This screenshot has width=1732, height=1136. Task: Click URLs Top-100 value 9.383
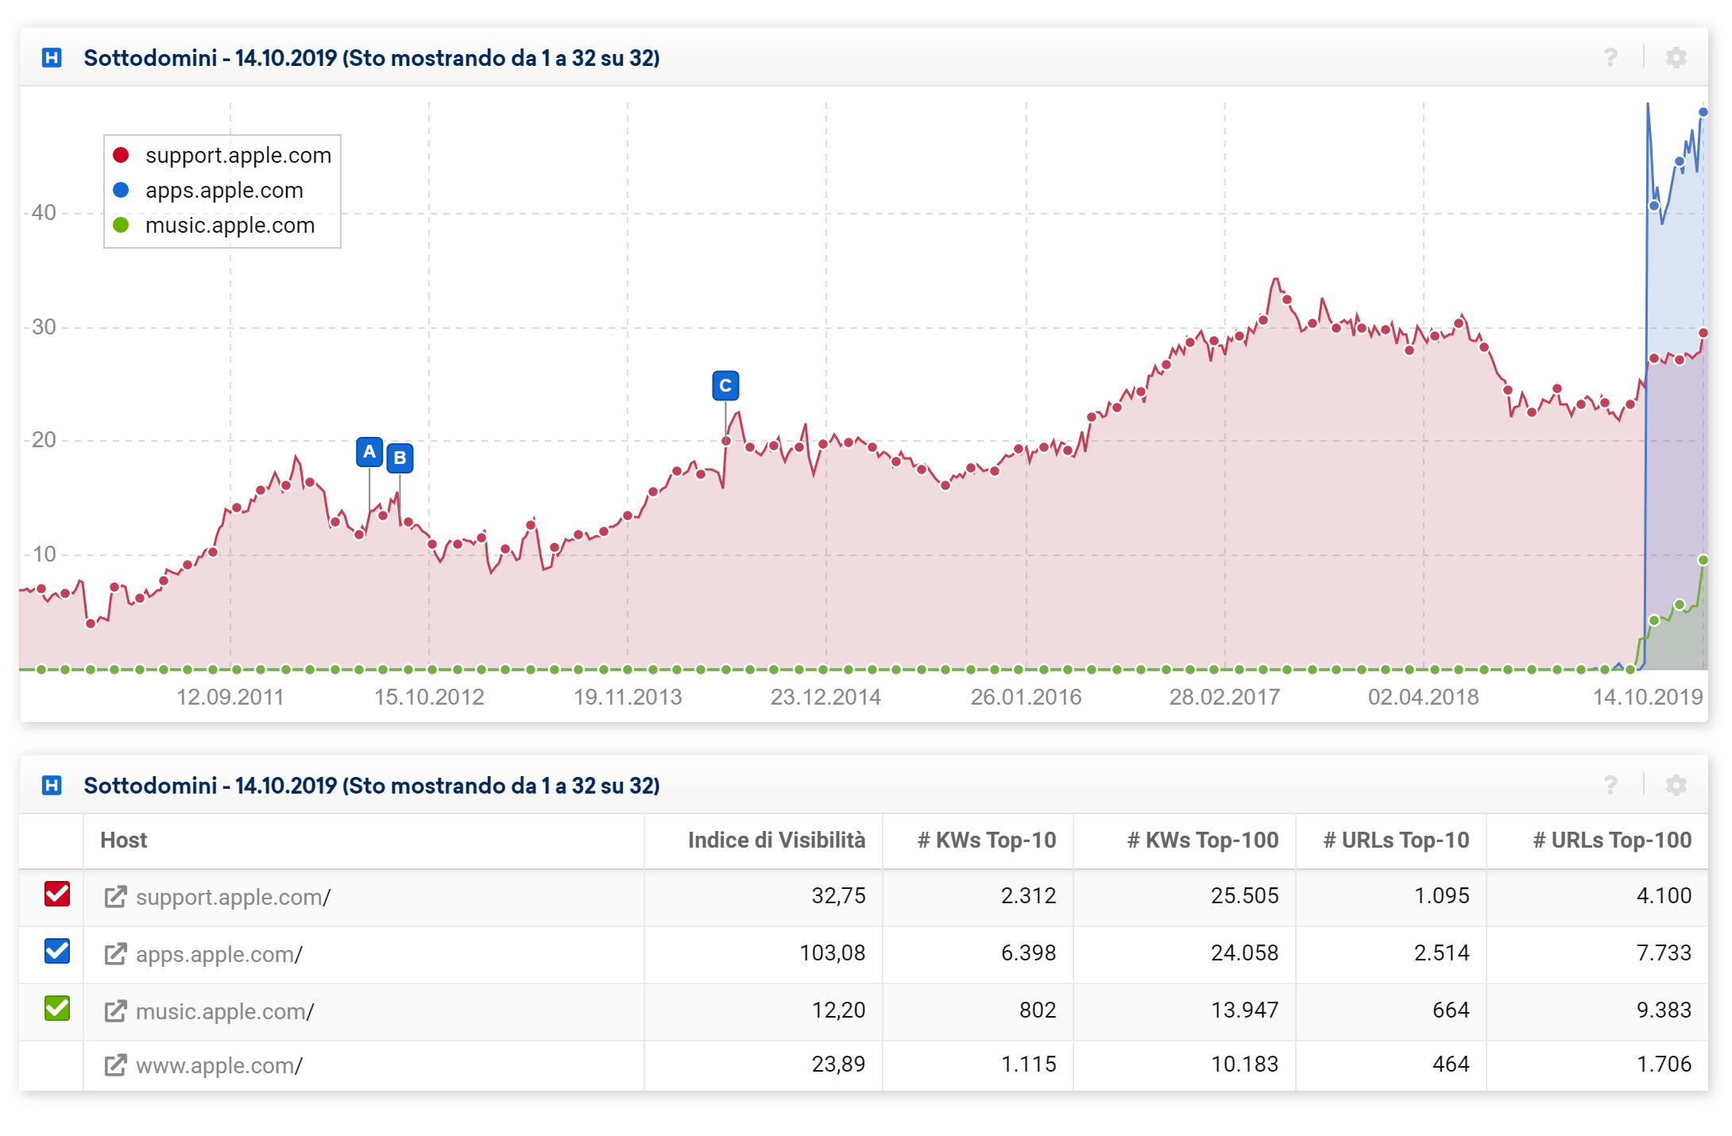pyautogui.click(x=1664, y=1010)
